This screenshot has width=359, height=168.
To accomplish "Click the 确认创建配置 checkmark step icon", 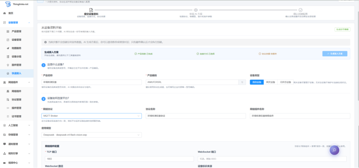I will 300,10.
